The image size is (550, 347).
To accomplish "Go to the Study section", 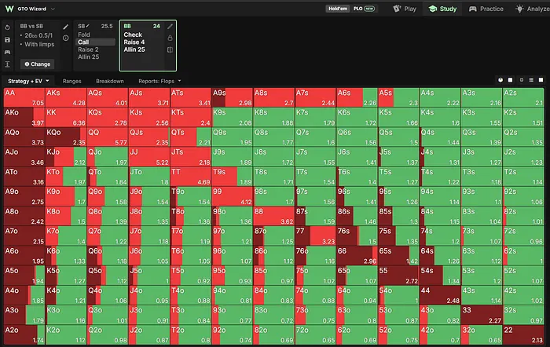I will [442, 9].
